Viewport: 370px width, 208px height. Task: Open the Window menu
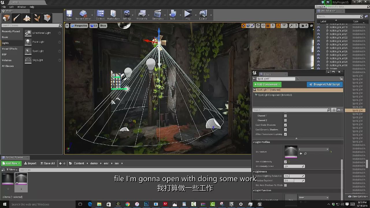click(21, 7)
